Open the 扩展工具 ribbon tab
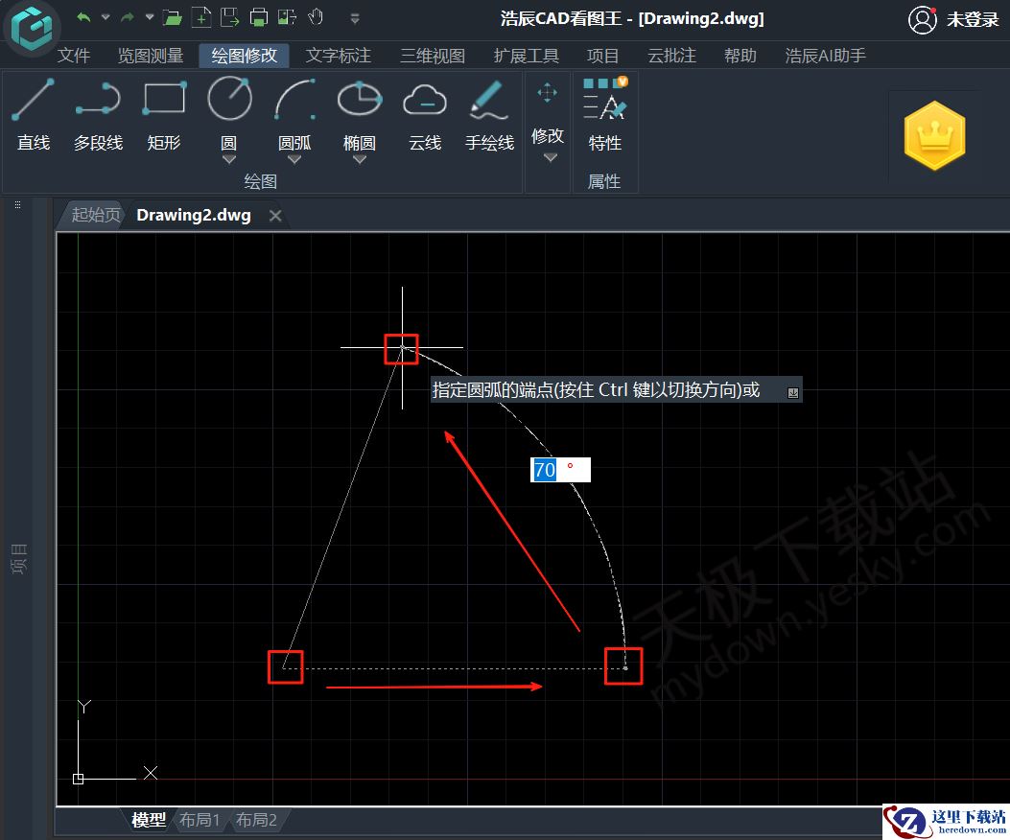The height and width of the screenshot is (840, 1010). point(527,56)
